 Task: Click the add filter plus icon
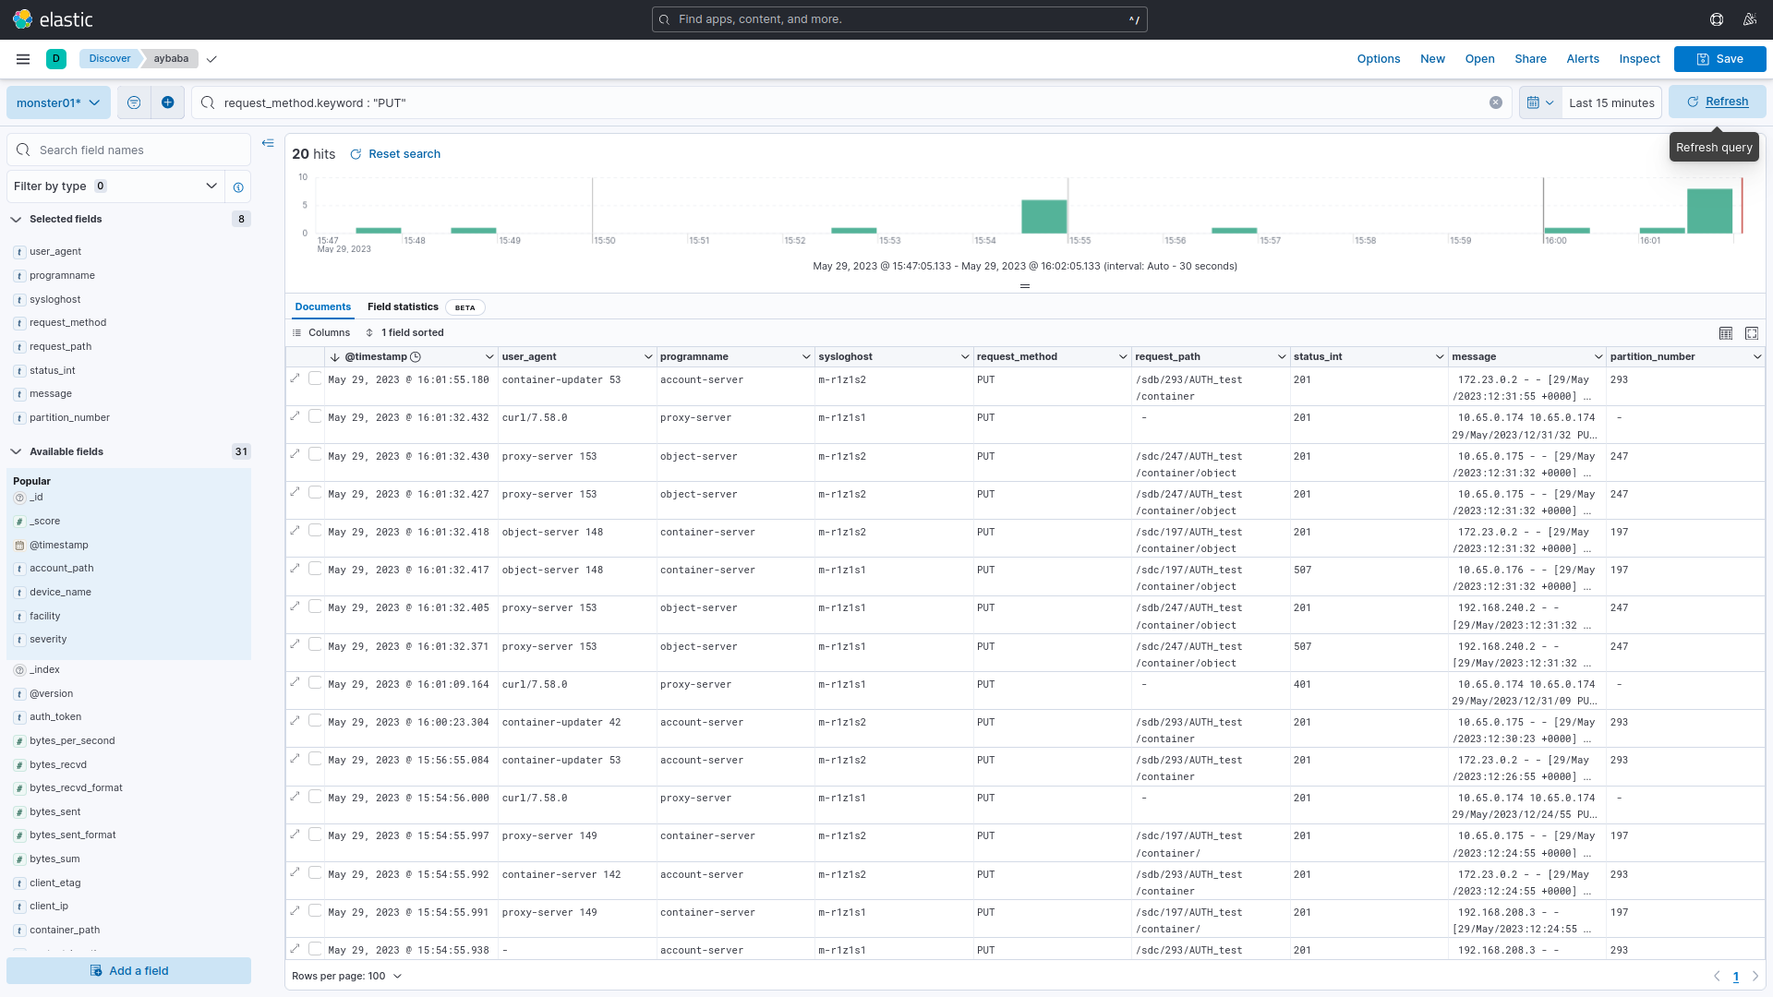point(167,102)
